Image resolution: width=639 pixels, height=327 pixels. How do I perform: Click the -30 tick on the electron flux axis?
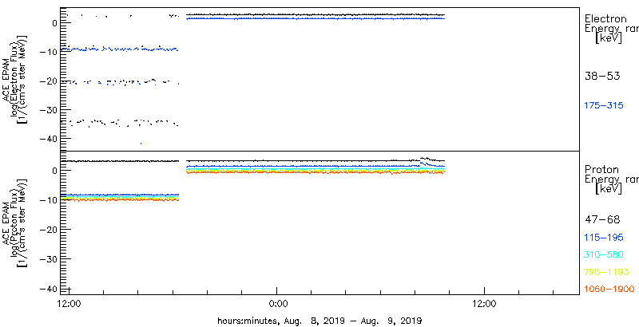point(50,110)
